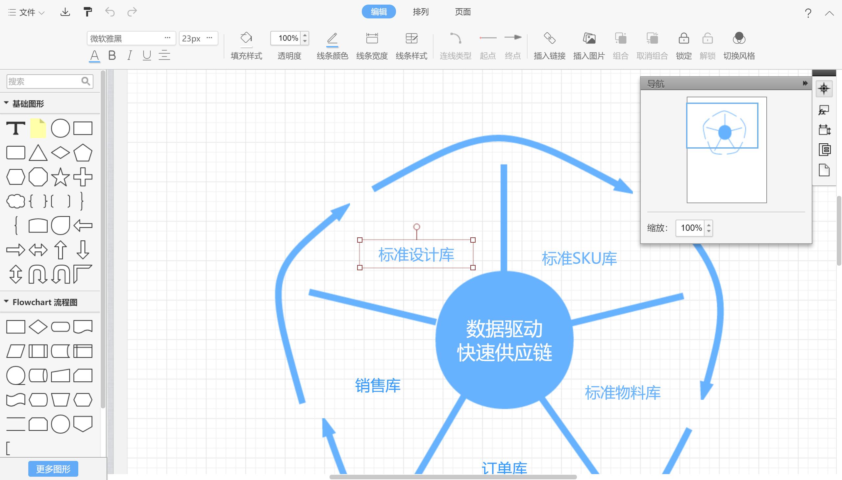Select the fill style tool 填充样式
This screenshot has height=480, width=842.
tap(246, 45)
